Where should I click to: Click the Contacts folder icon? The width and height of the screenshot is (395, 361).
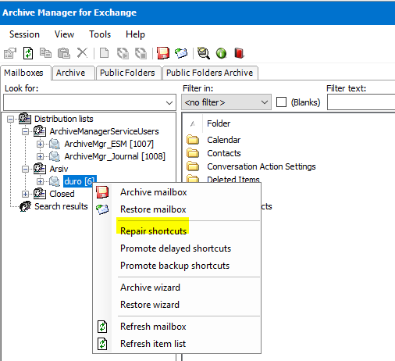193,153
